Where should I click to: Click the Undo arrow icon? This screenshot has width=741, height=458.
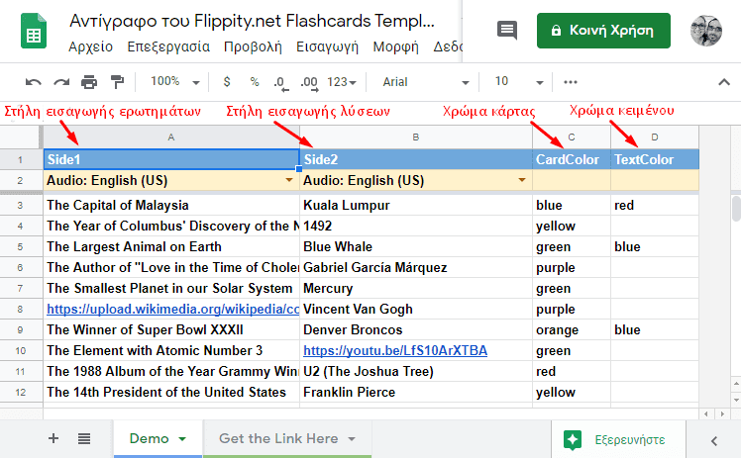point(33,82)
